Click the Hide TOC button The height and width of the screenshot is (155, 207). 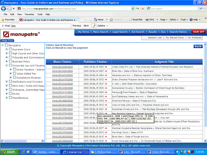7,41
